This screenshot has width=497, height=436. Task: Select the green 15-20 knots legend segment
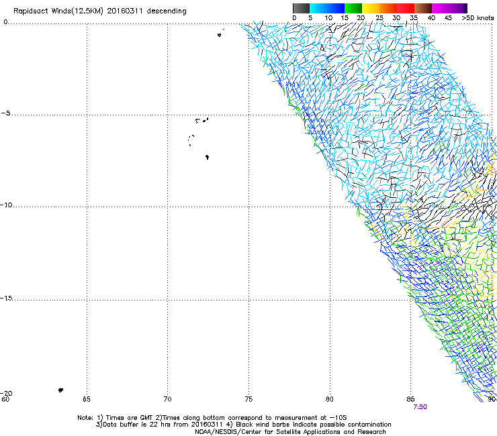point(353,8)
